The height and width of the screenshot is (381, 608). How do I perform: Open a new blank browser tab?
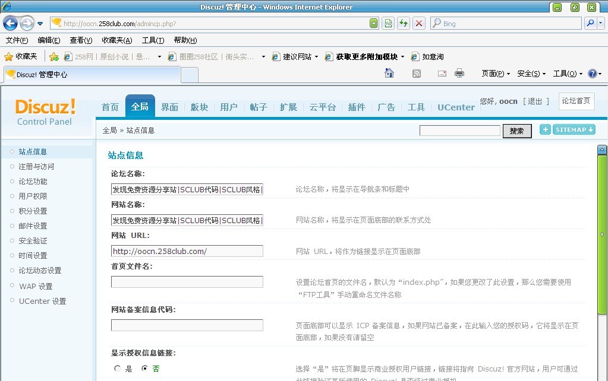(190, 75)
